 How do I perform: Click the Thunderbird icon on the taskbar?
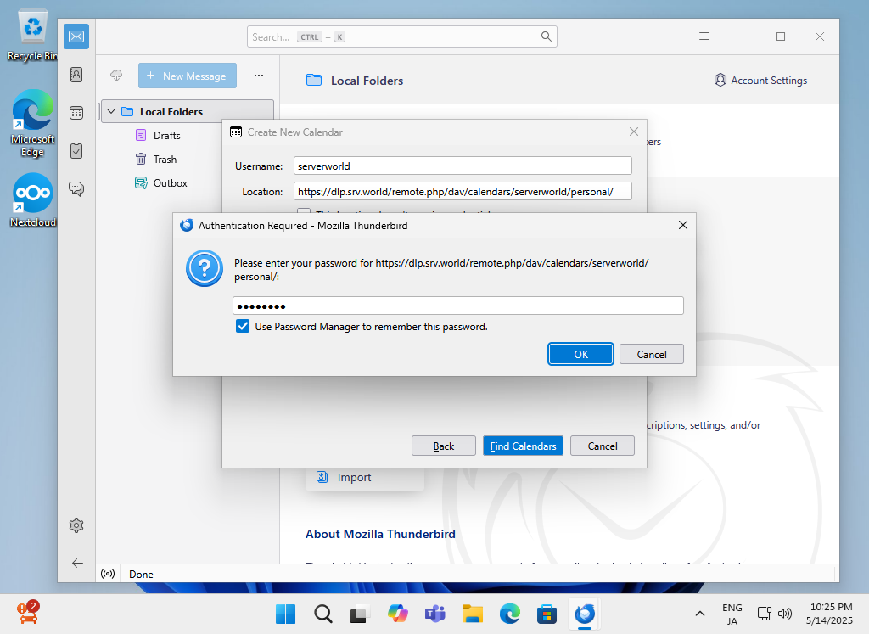584,613
